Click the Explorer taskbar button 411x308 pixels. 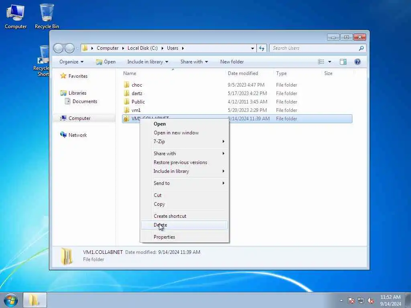[35, 300]
